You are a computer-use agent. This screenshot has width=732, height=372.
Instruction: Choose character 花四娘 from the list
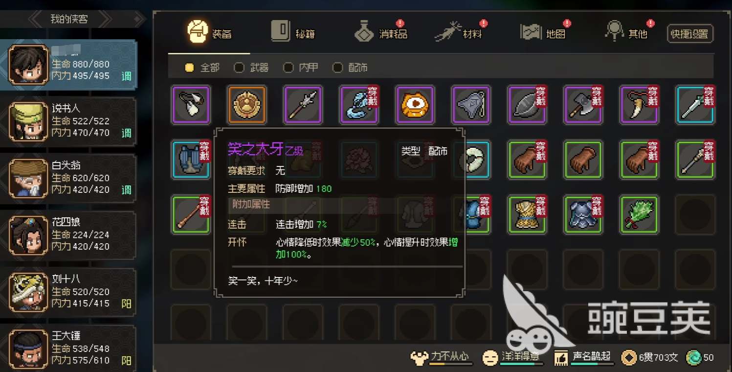pos(68,234)
